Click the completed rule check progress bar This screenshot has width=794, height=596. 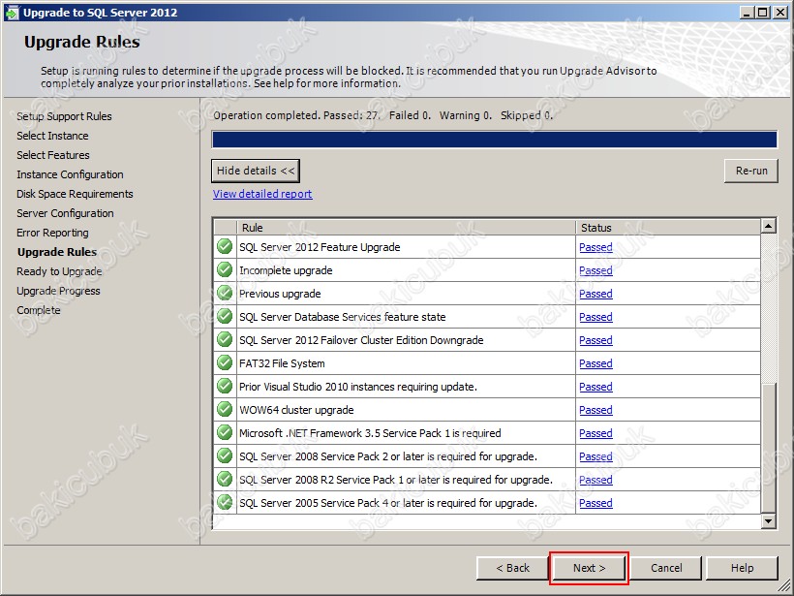494,140
